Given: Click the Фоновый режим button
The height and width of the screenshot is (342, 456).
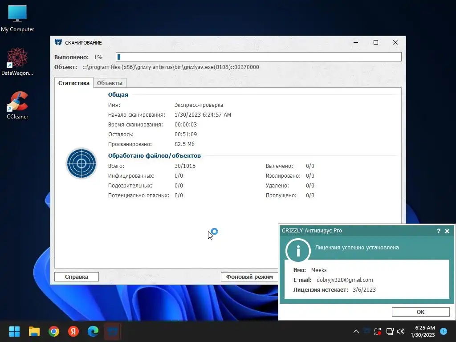Looking at the screenshot, I should [x=249, y=277].
